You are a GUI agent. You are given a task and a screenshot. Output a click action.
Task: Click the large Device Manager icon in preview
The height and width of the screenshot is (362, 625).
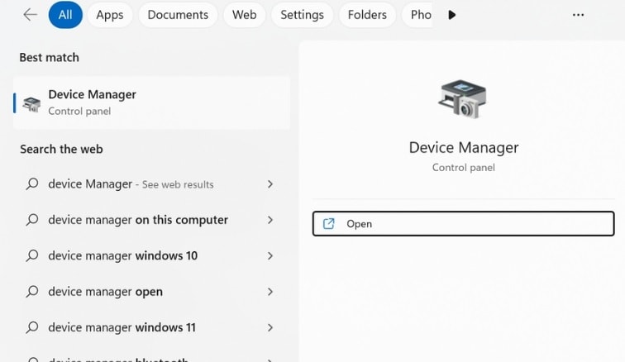pyautogui.click(x=463, y=98)
